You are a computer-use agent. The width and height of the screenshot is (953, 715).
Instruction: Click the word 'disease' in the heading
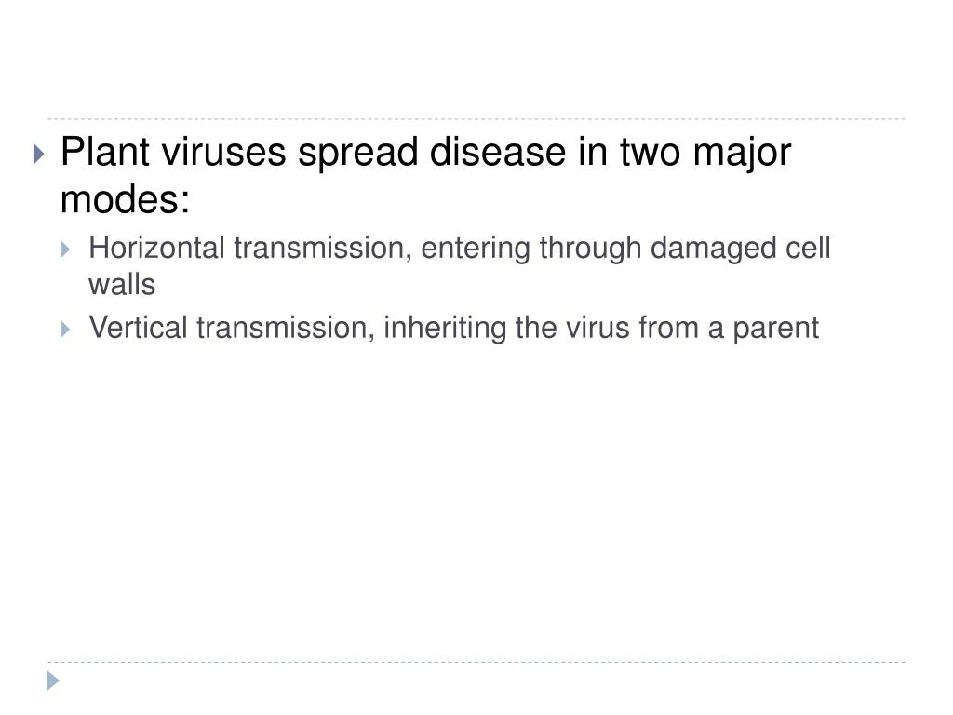point(498,152)
